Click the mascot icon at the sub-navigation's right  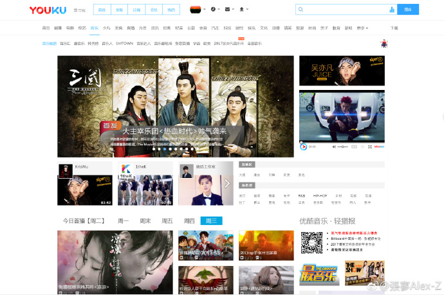click(x=384, y=43)
